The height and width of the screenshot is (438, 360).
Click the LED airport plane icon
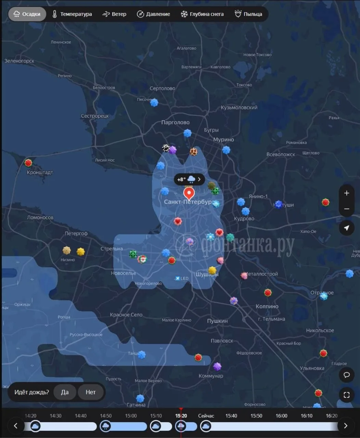177,279
